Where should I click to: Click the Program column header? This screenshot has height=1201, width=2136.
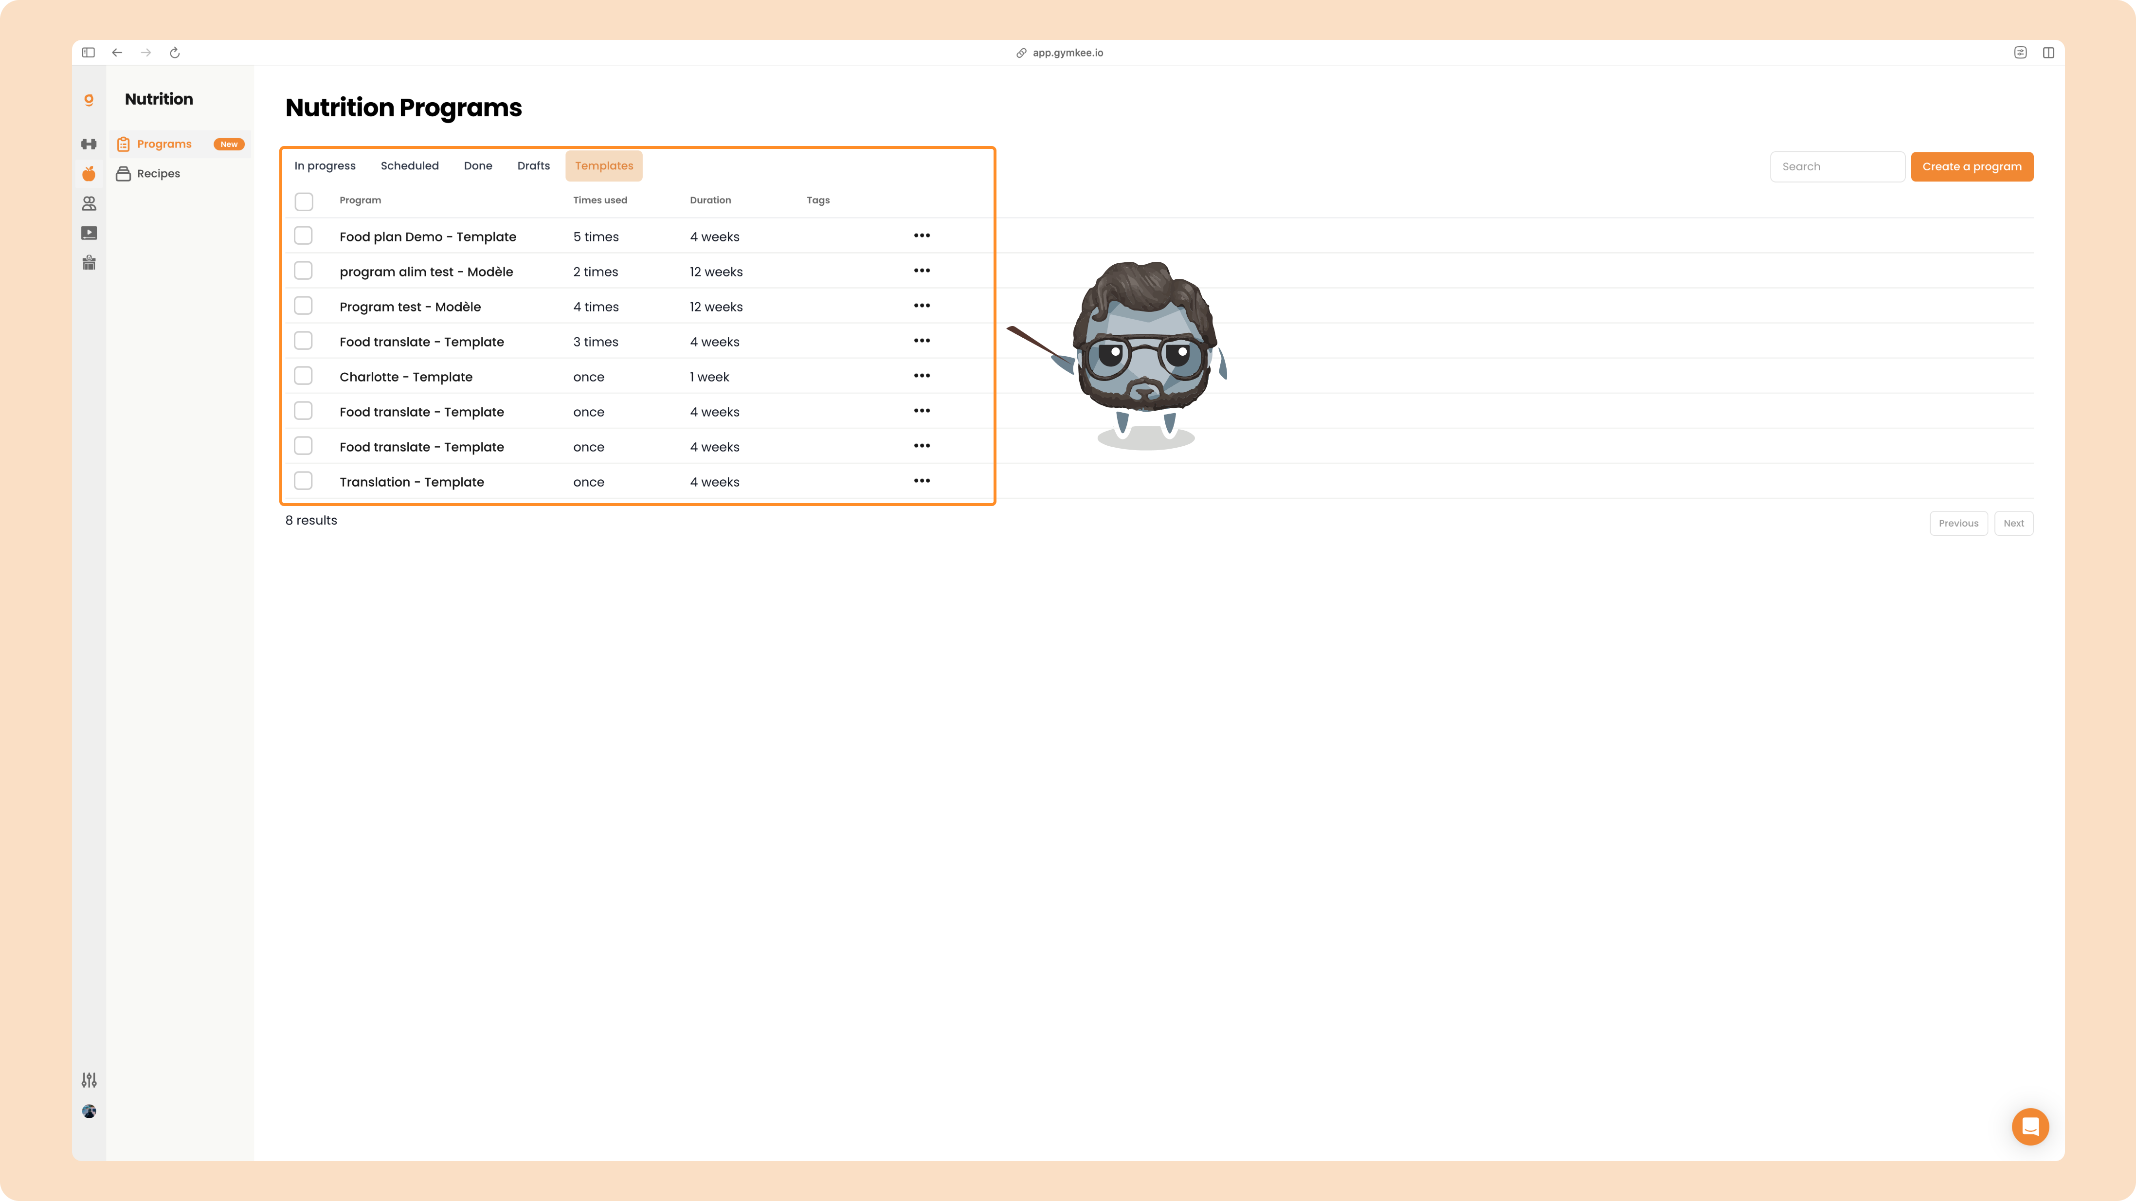coord(360,200)
